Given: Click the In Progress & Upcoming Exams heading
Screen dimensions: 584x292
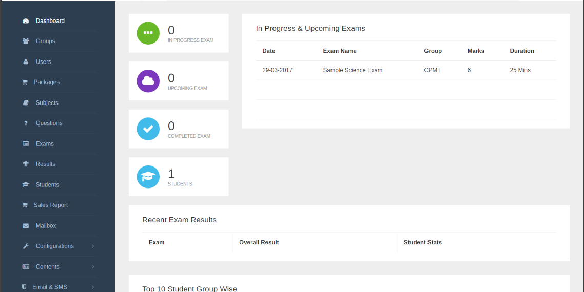Looking at the screenshot, I should point(310,28).
